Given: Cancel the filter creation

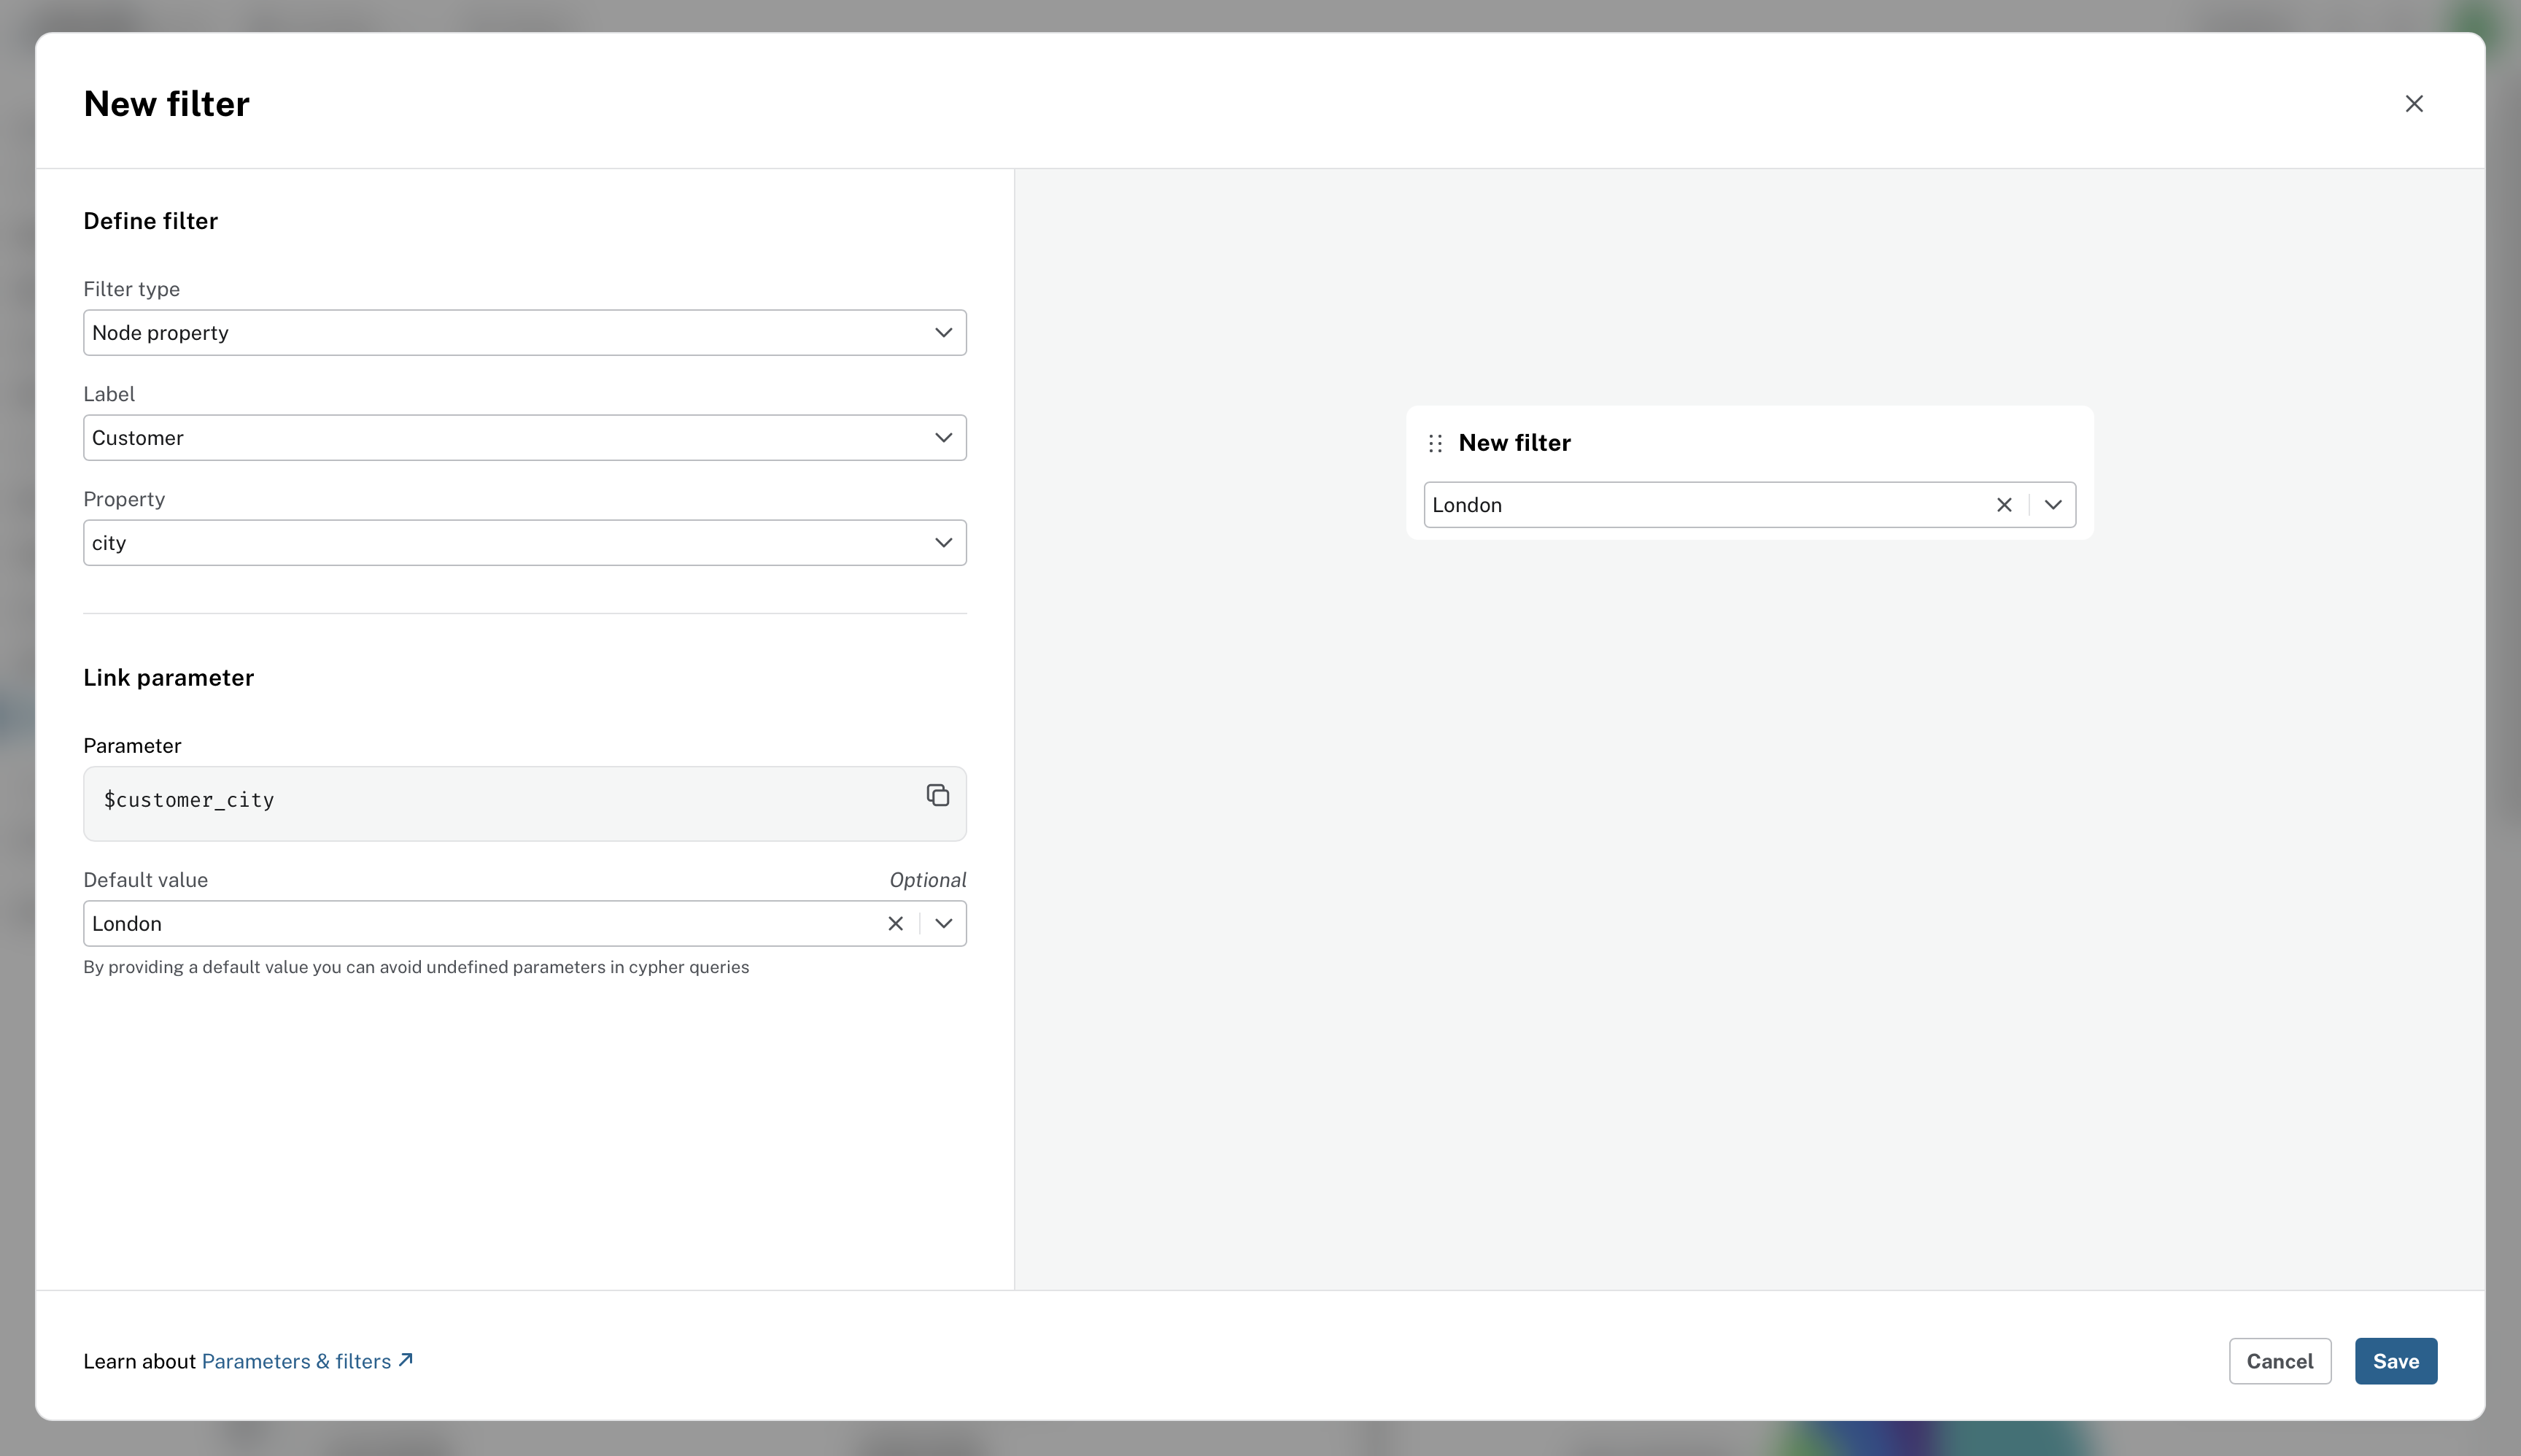Looking at the screenshot, I should point(2279,1361).
